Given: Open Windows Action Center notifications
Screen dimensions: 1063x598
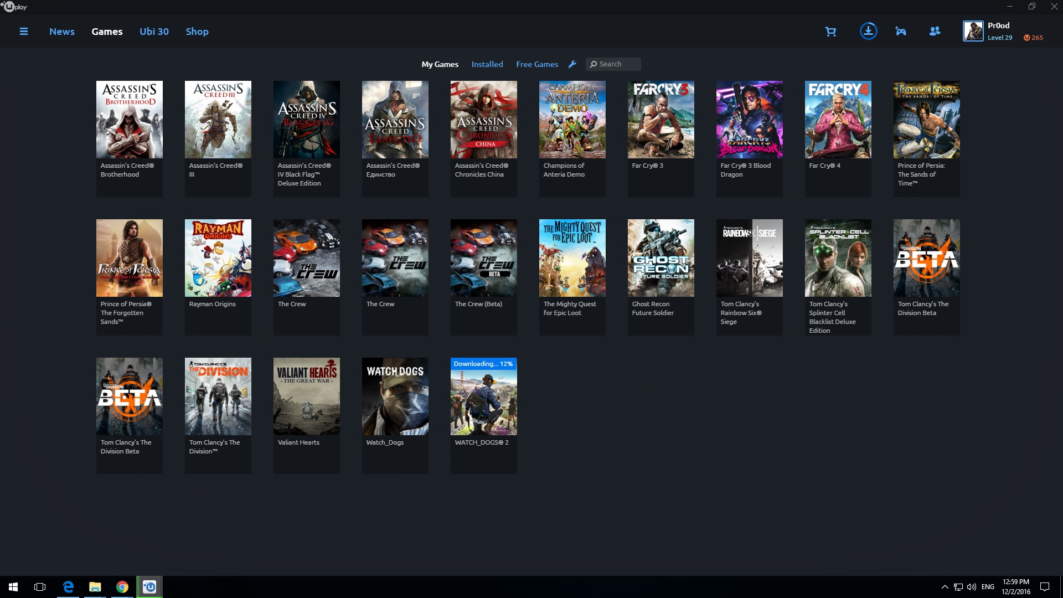Looking at the screenshot, I should pyautogui.click(x=1045, y=587).
